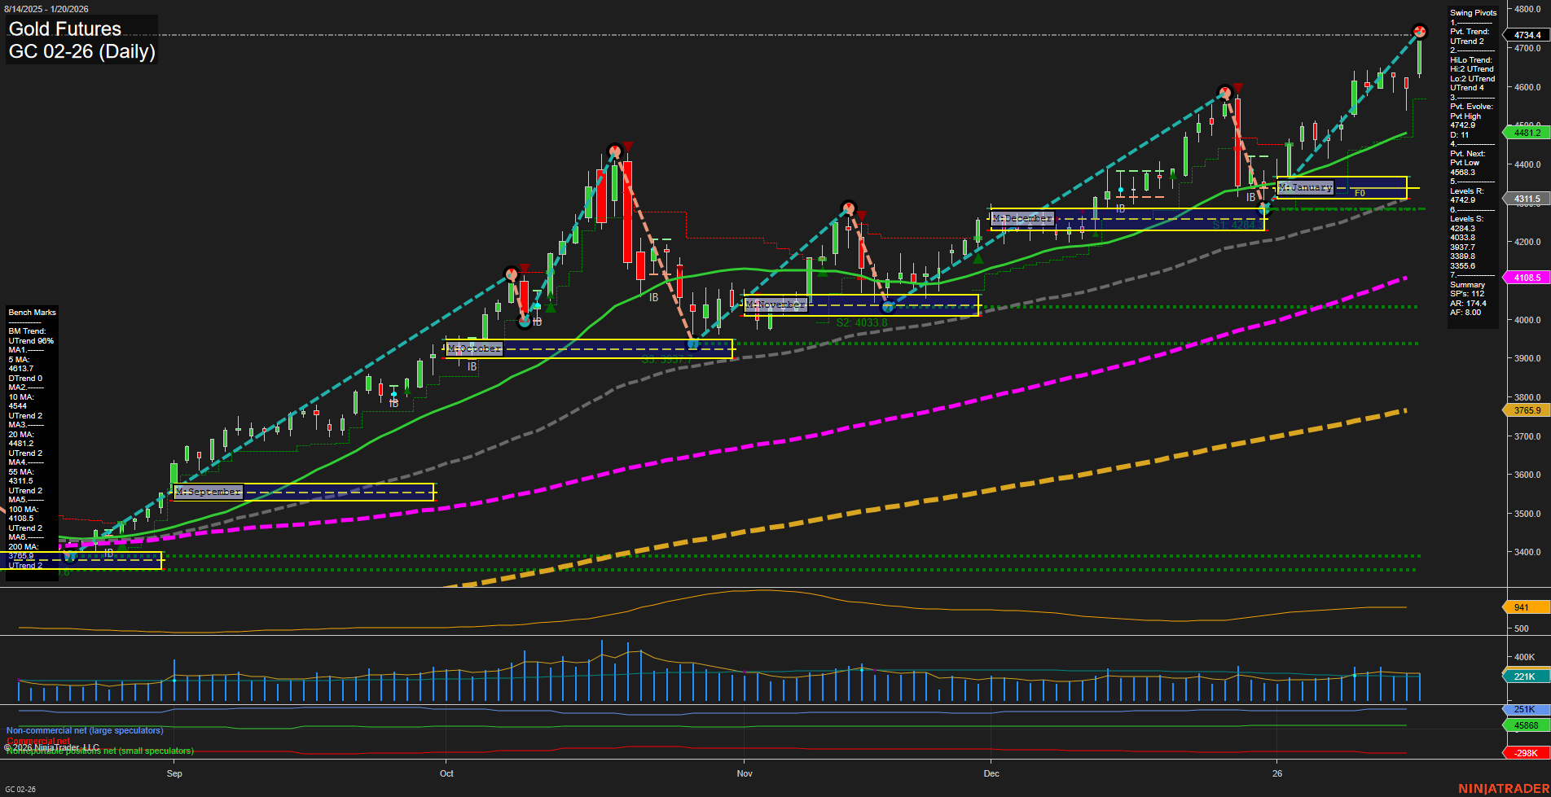Image resolution: width=1551 pixels, height=797 pixels.
Task: Click the blue swing-low dot beside the M:October box
Action: [692, 344]
